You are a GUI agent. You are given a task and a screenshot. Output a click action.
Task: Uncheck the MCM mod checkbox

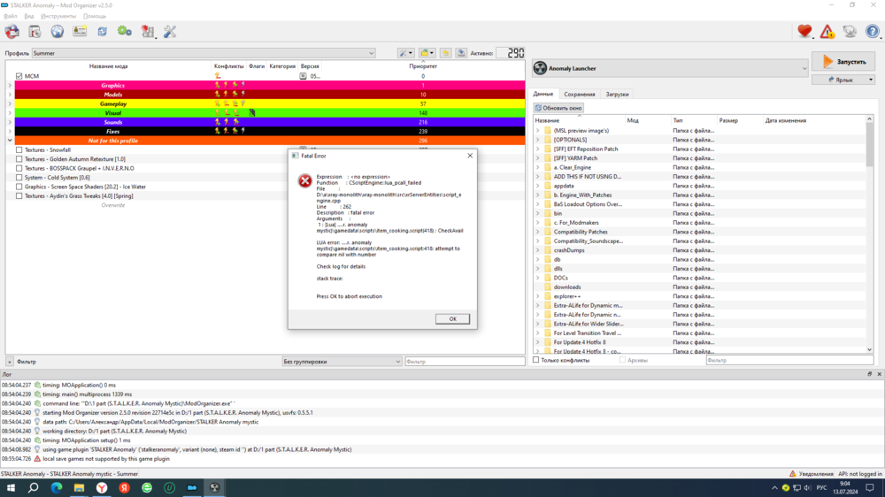tap(19, 76)
